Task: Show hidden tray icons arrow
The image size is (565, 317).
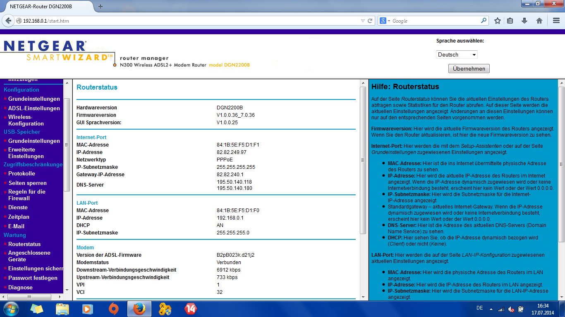Action: 491,309
